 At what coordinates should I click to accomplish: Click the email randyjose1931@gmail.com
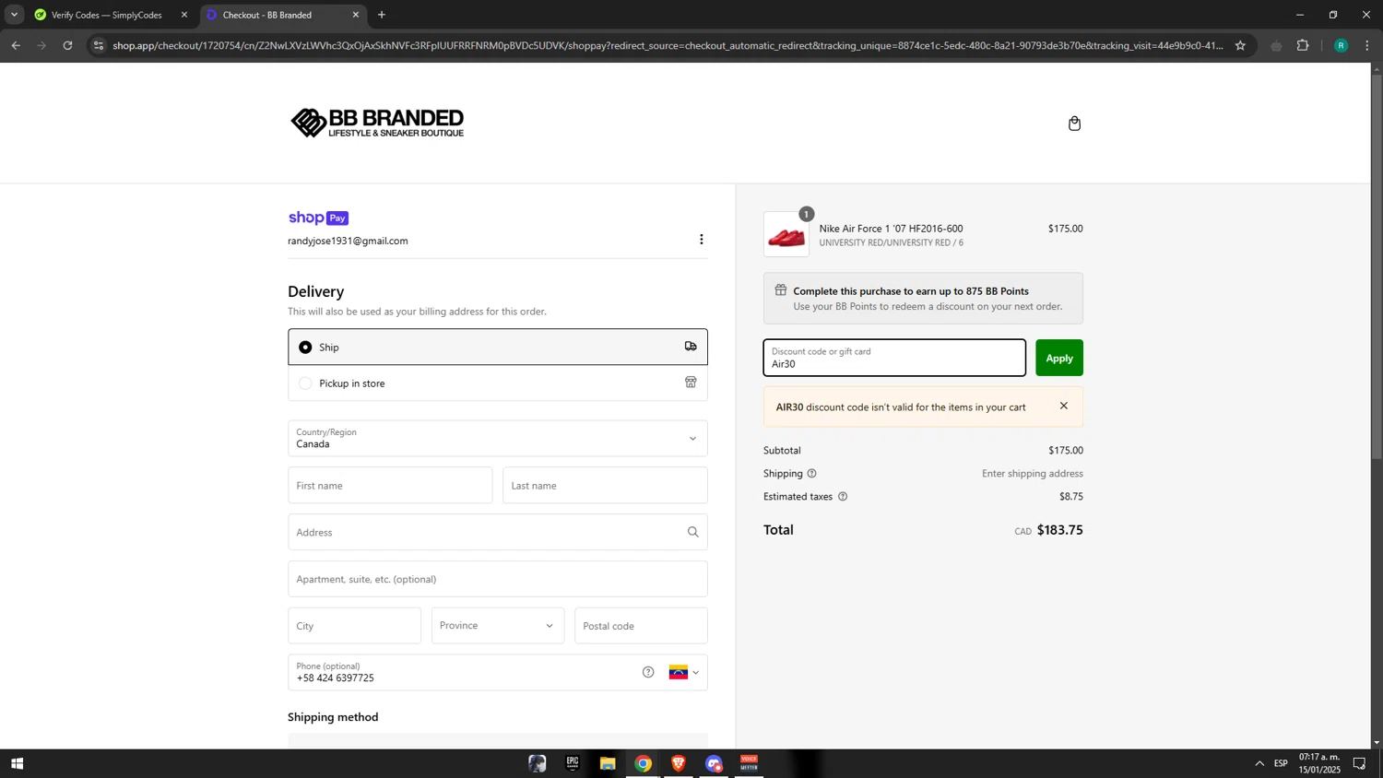pos(348,241)
